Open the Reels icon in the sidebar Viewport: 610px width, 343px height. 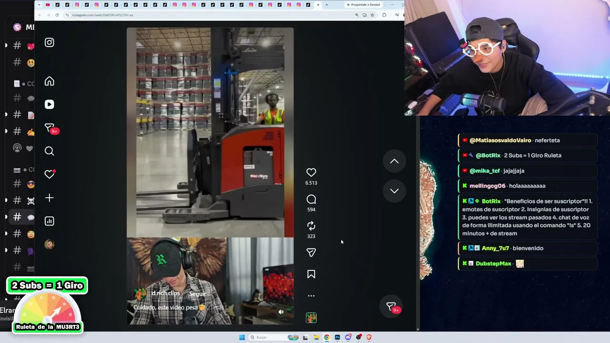pos(49,104)
